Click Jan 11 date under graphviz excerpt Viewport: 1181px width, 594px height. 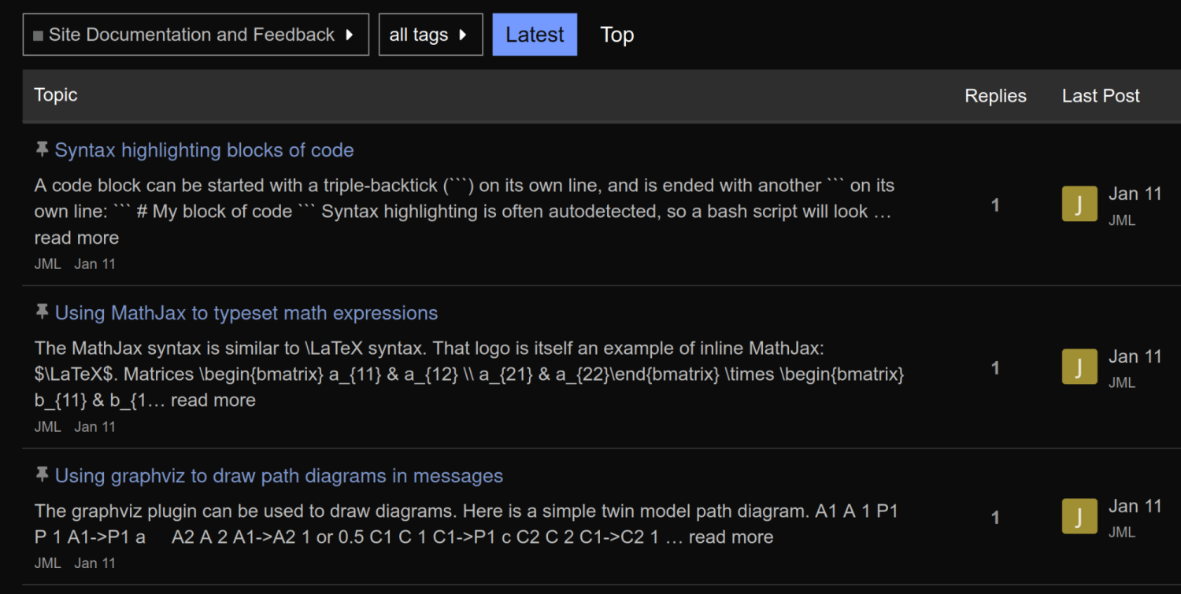(x=94, y=563)
